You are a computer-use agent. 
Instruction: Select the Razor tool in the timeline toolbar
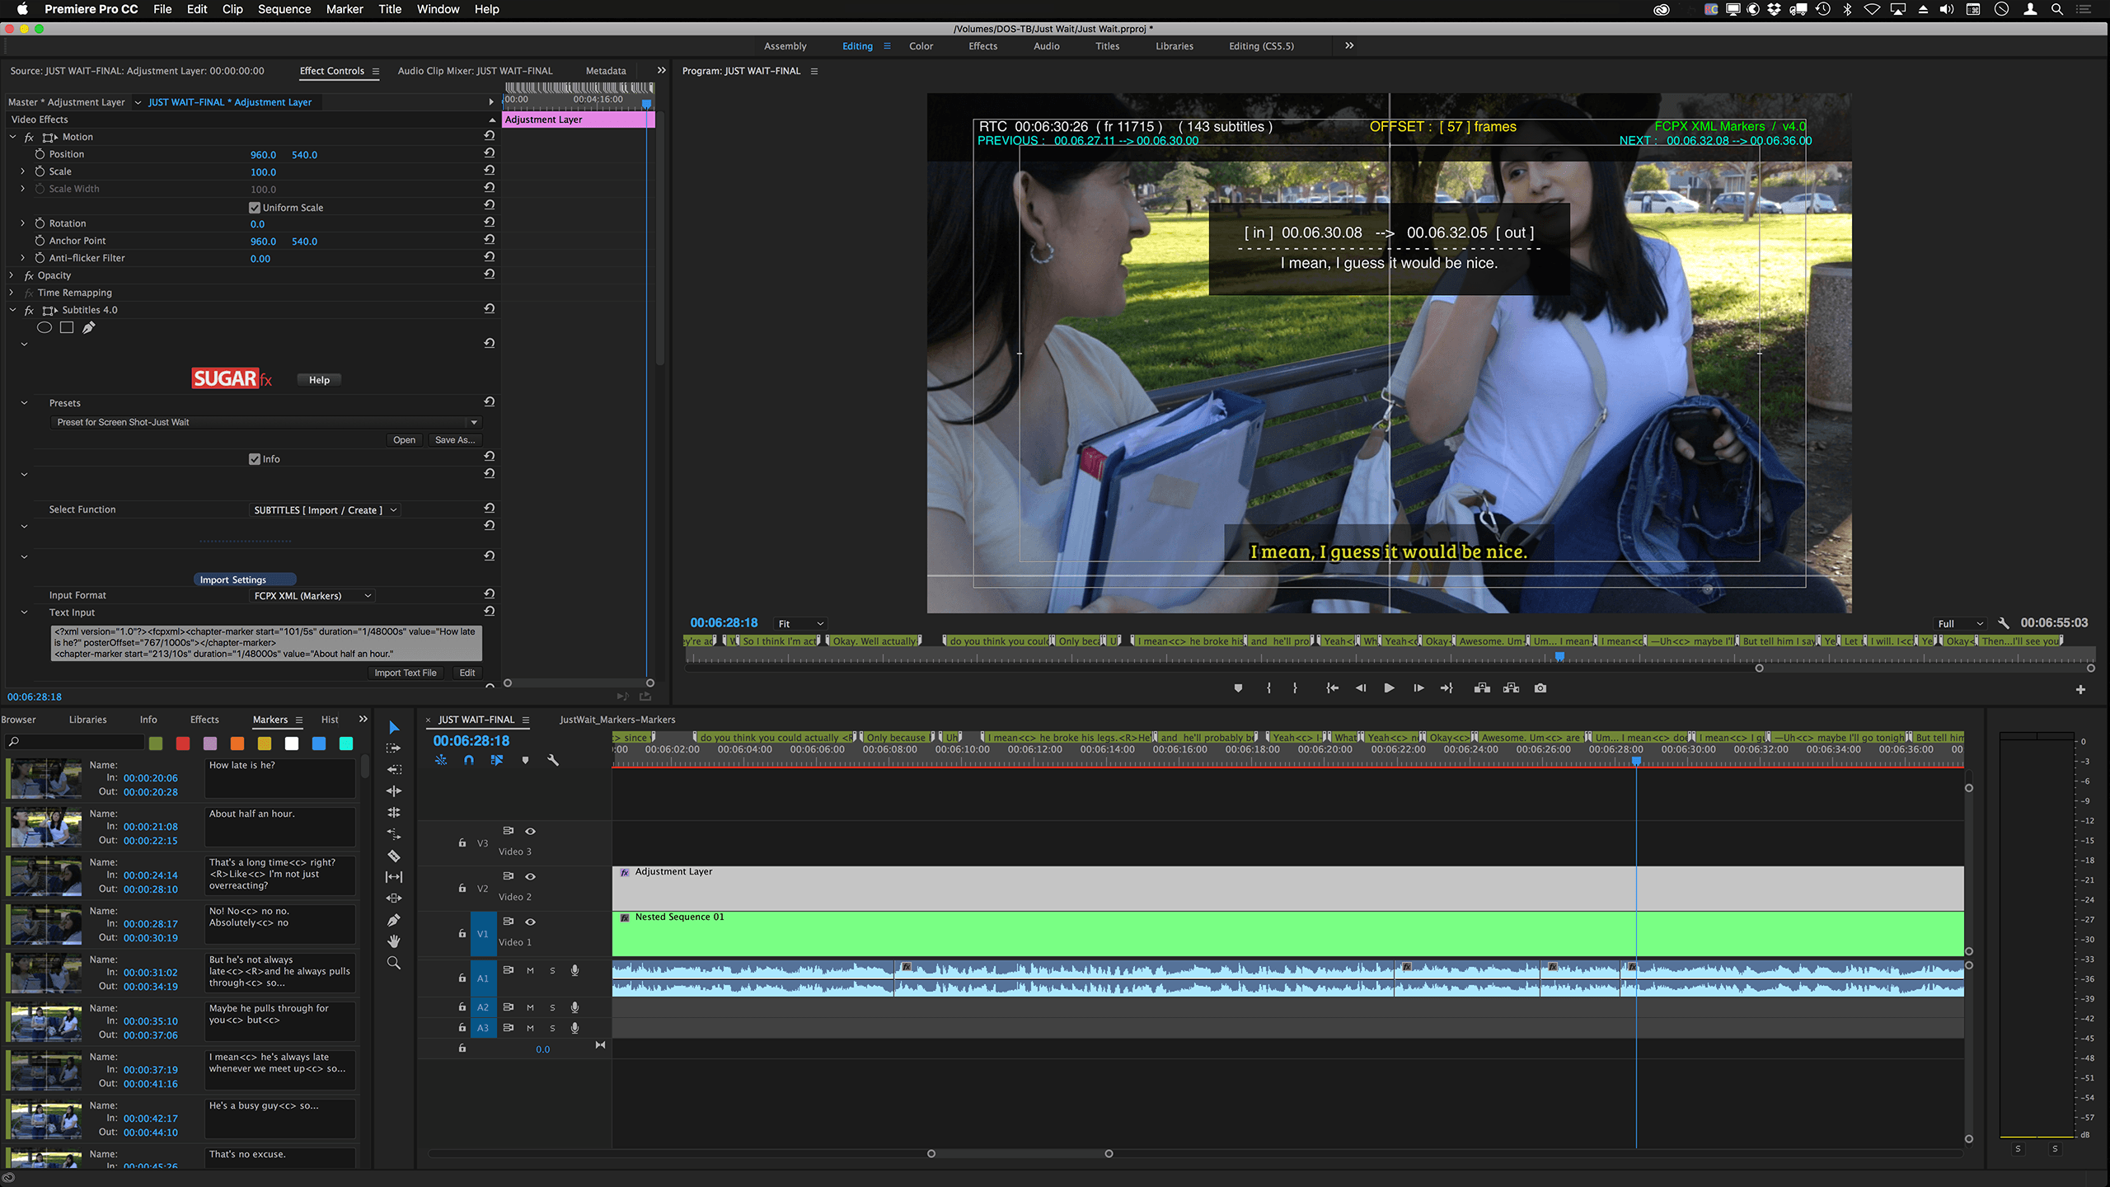[x=394, y=856]
